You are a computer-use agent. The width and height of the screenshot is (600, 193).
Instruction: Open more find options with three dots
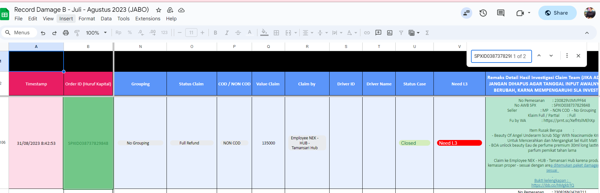pos(567,56)
